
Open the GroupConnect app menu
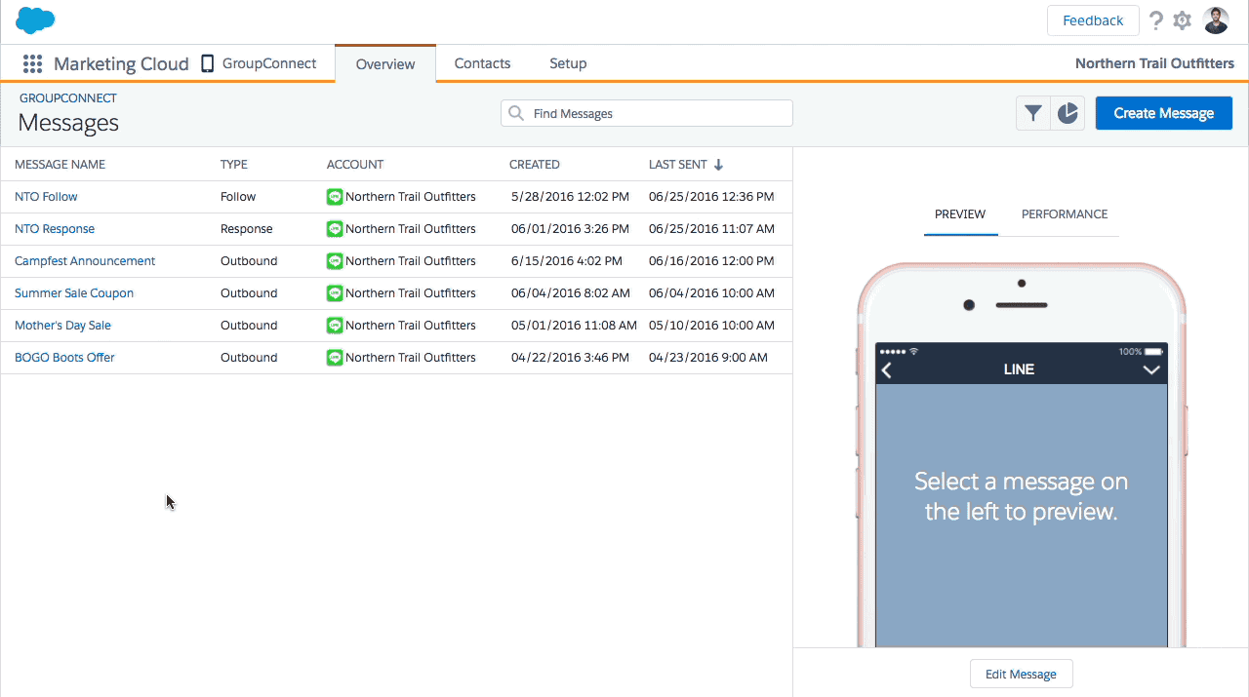259,63
